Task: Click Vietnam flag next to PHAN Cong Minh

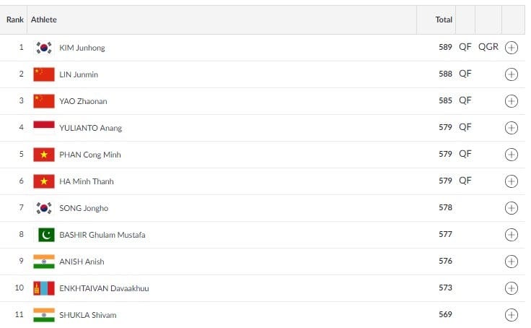Action: pyautogui.click(x=44, y=155)
